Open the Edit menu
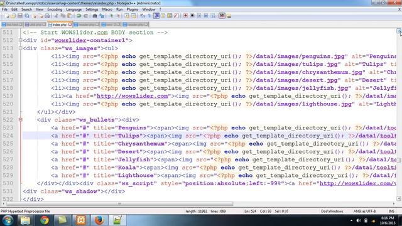This screenshot has height=226, width=402. coord(14,9)
